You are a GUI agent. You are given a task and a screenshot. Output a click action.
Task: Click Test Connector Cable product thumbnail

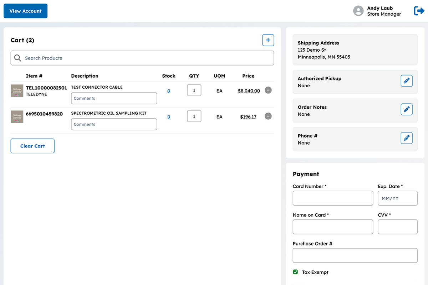click(17, 91)
